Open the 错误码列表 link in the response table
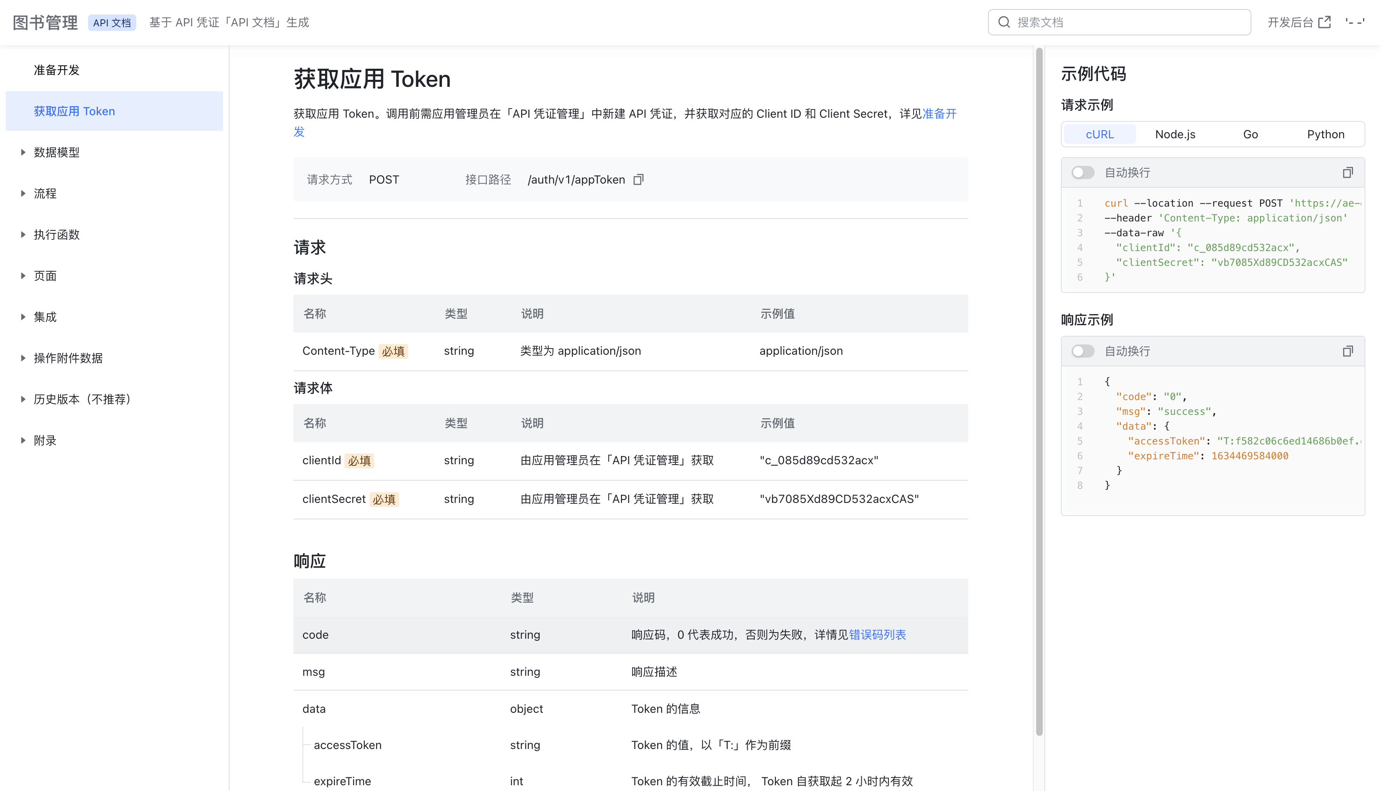The width and height of the screenshot is (1381, 791). tap(878, 634)
